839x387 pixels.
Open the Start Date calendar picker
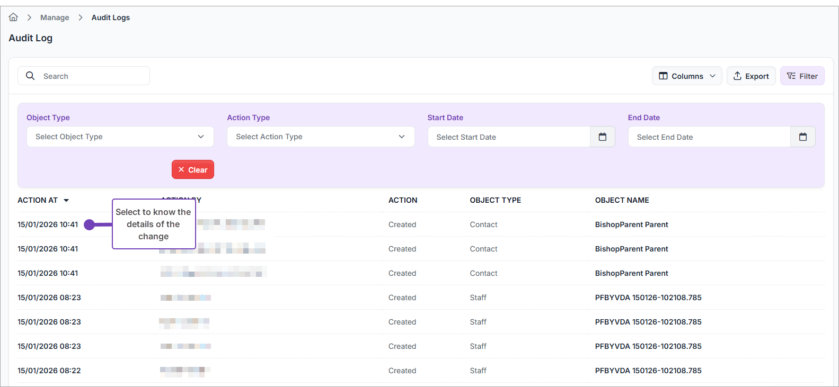click(602, 137)
